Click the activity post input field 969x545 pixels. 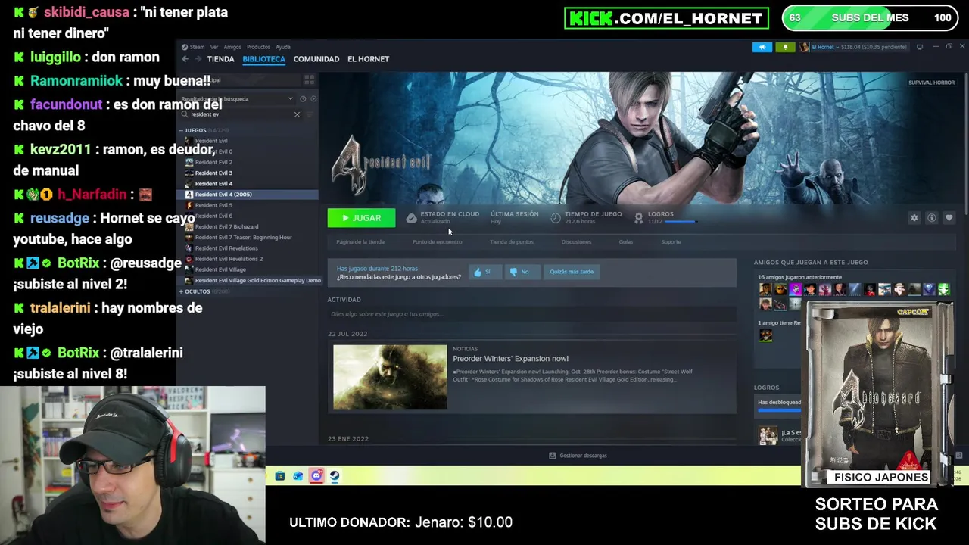[531, 314]
